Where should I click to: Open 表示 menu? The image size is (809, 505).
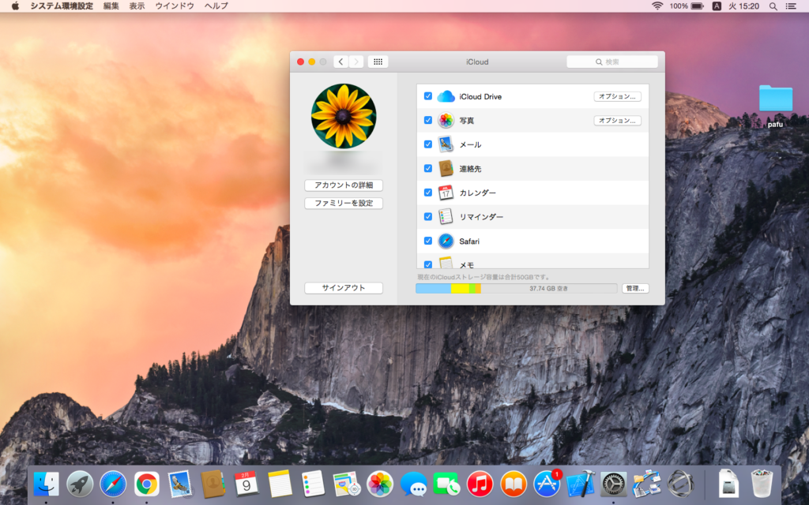pyautogui.click(x=137, y=6)
